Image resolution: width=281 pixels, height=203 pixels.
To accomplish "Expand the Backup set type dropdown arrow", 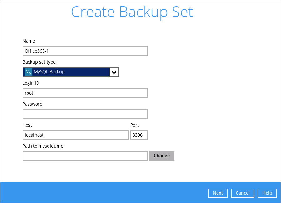I will [114, 72].
